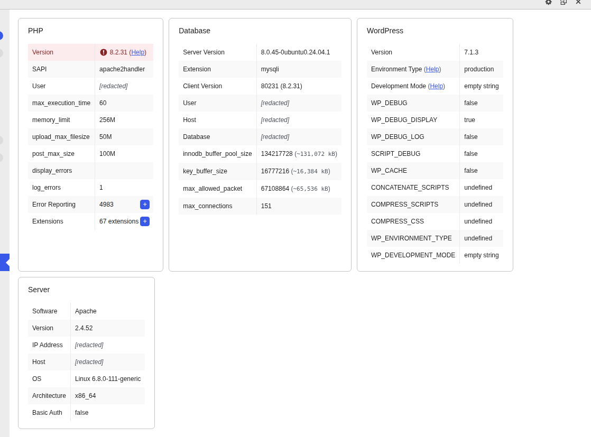Click the Basic Auth label
Viewport: 591px width, 437px height.
(47, 413)
